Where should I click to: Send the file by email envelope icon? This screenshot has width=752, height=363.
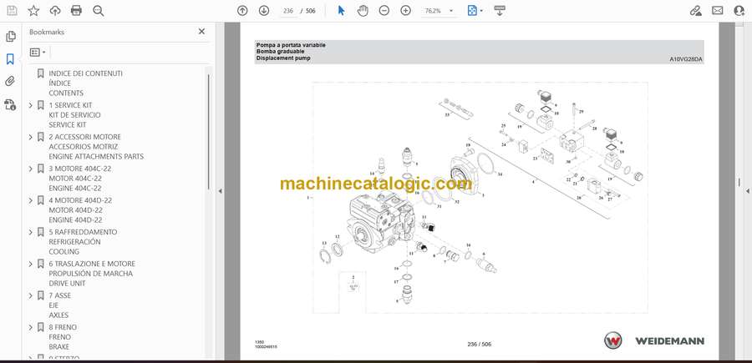point(718,11)
